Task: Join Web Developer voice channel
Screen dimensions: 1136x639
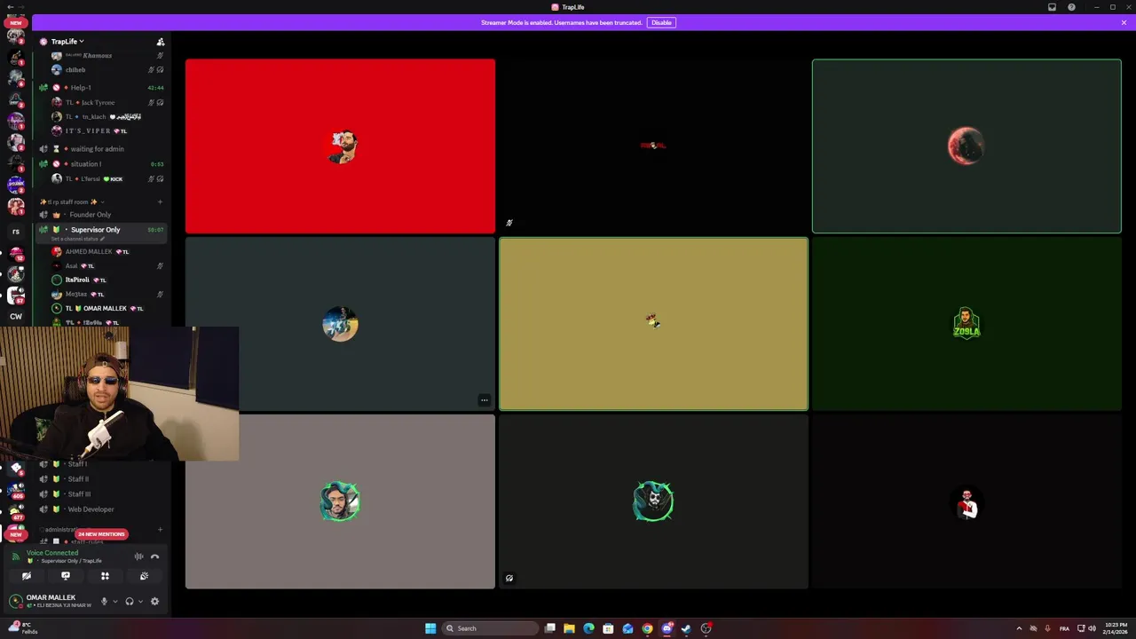Action: pyautogui.click(x=100, y=509)
